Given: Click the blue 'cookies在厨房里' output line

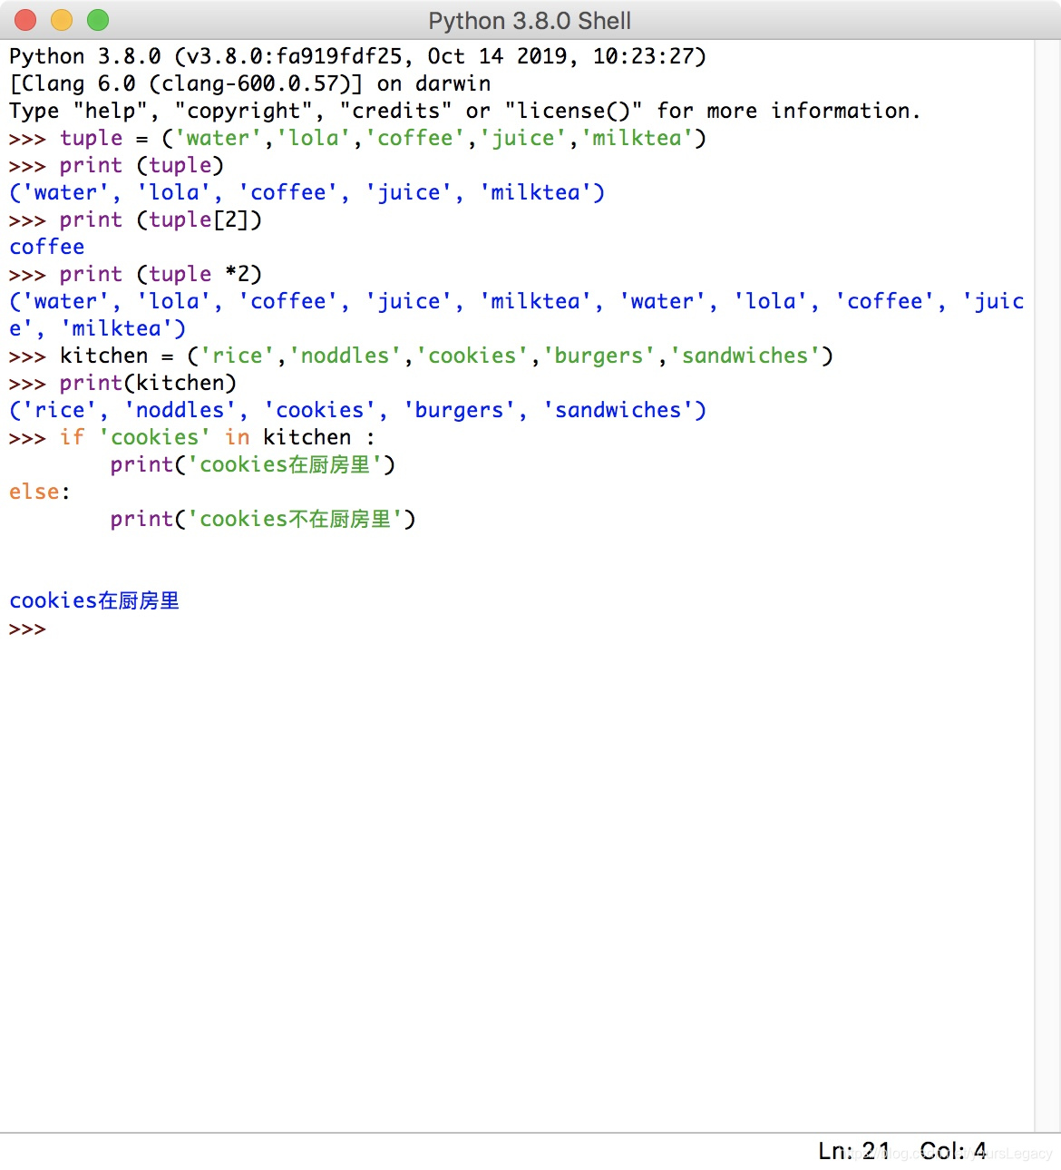Looking at the screenshot, I should click(94, 600).
